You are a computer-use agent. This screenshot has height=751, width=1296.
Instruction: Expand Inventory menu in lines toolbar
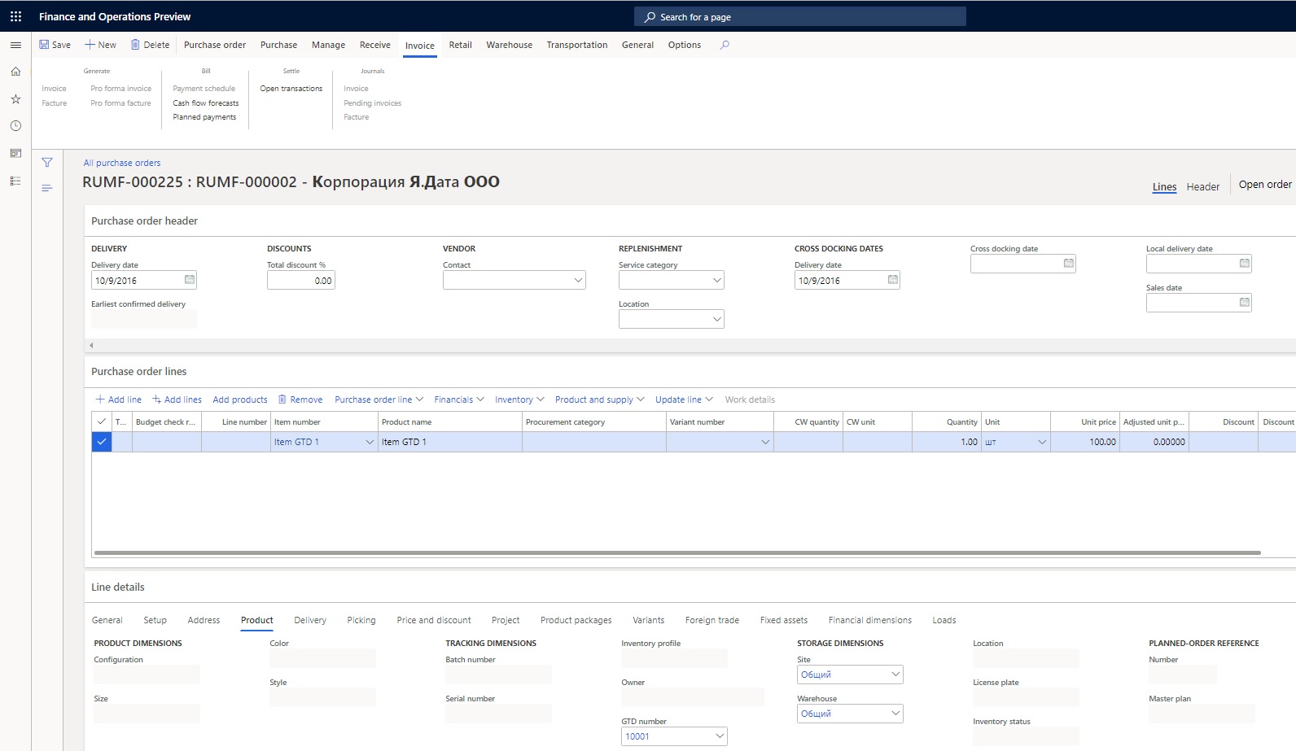click(x=519, y=400)
